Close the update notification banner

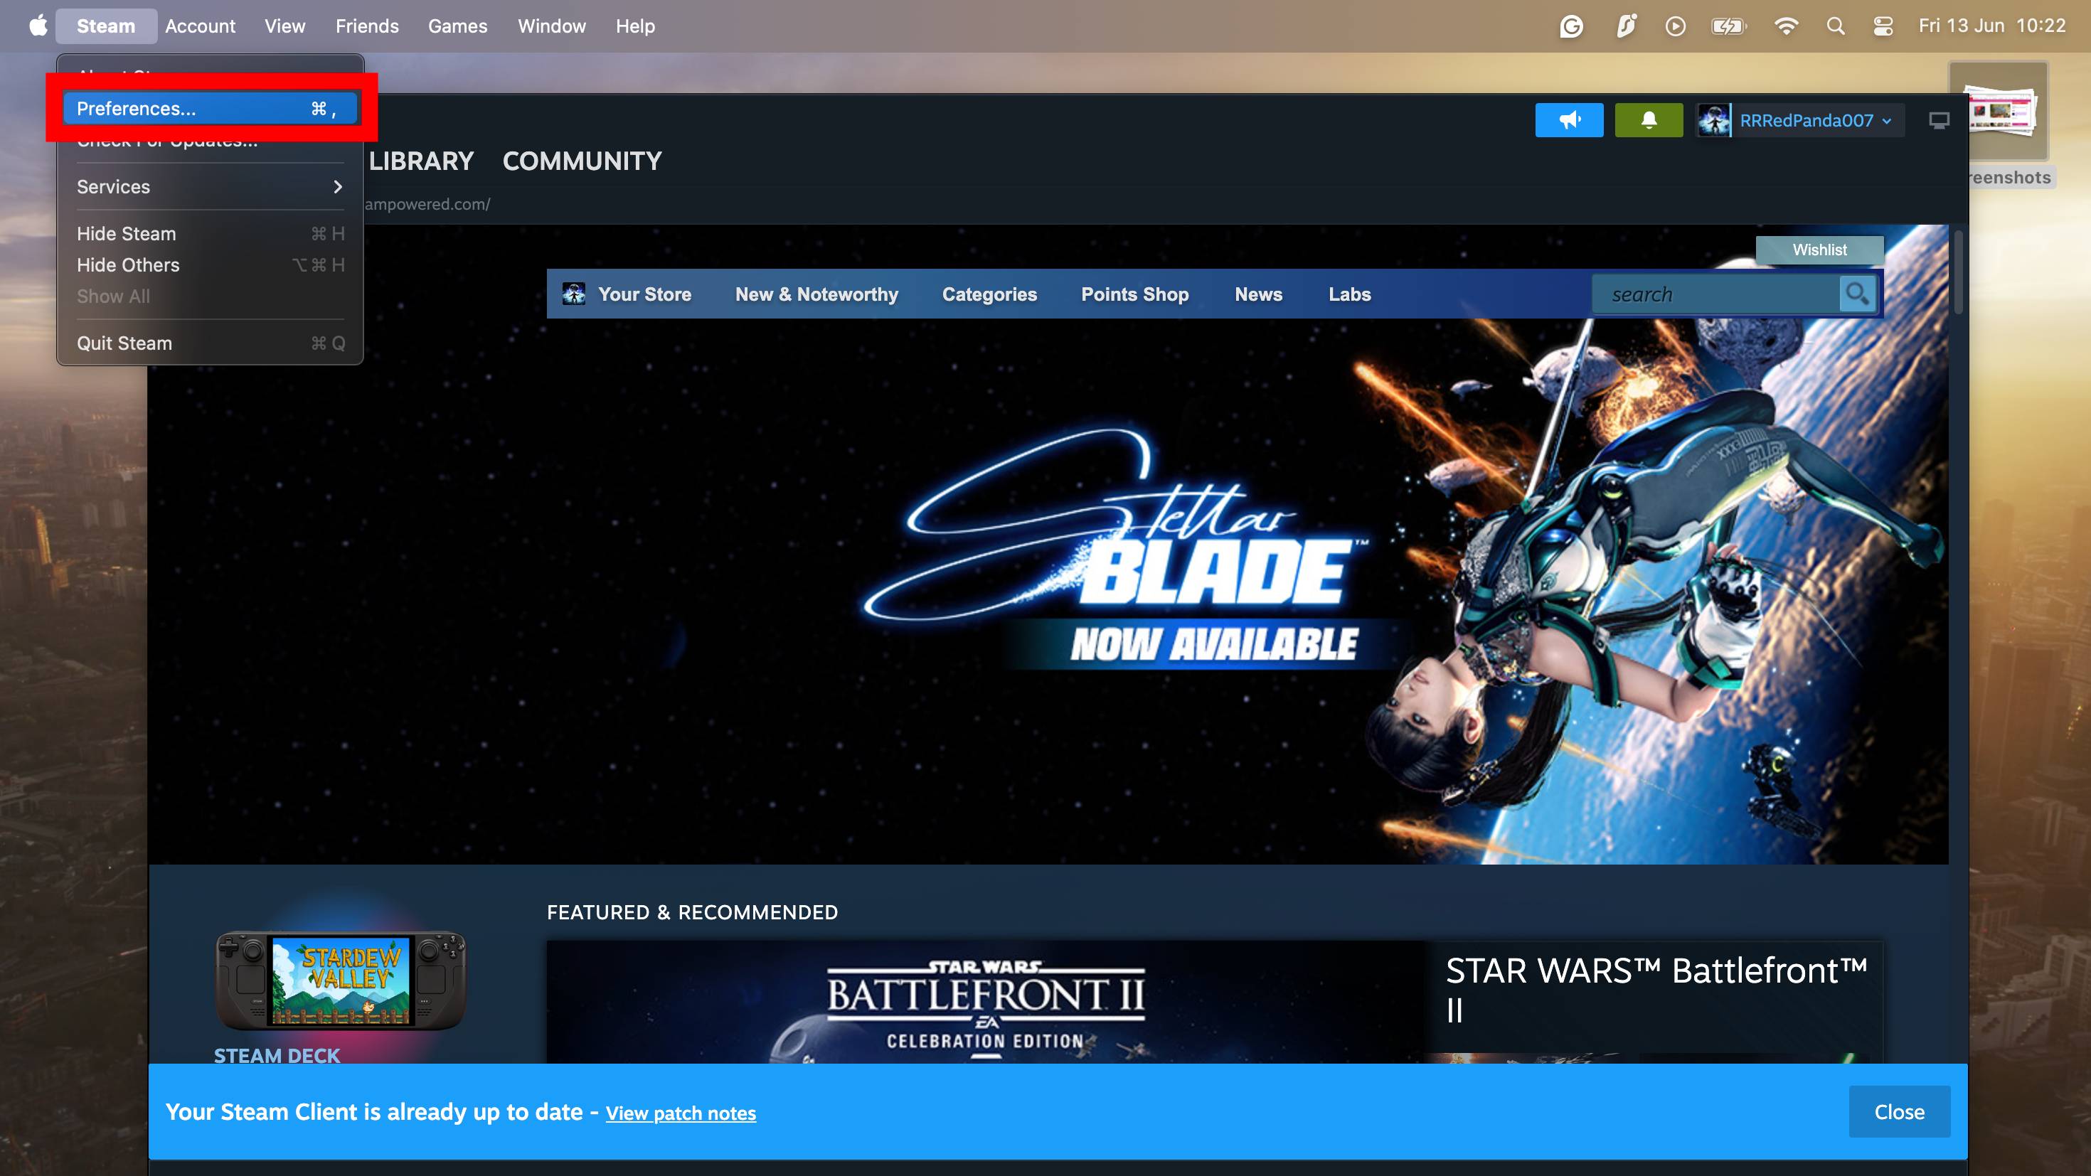(x=1899, y=1112)
